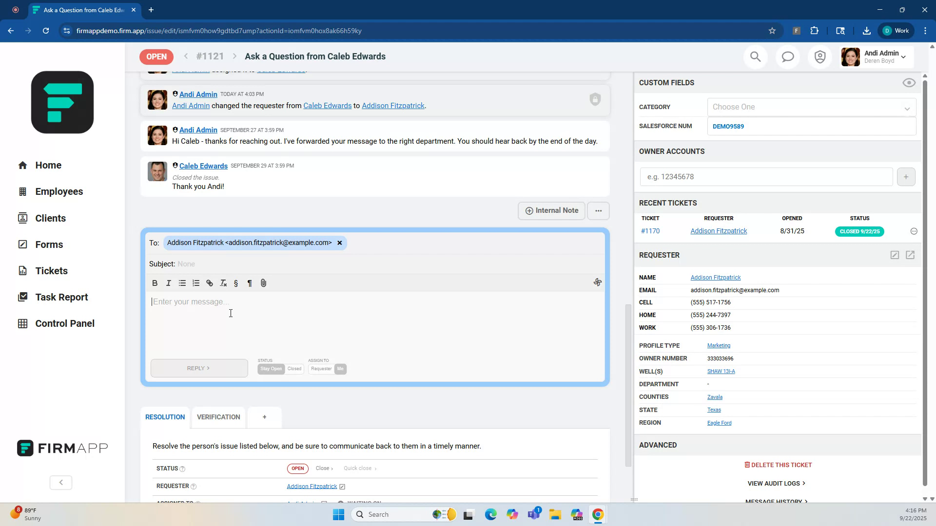
Task: Apply italic formatting to the reply text
Action: tap(168, 283)
